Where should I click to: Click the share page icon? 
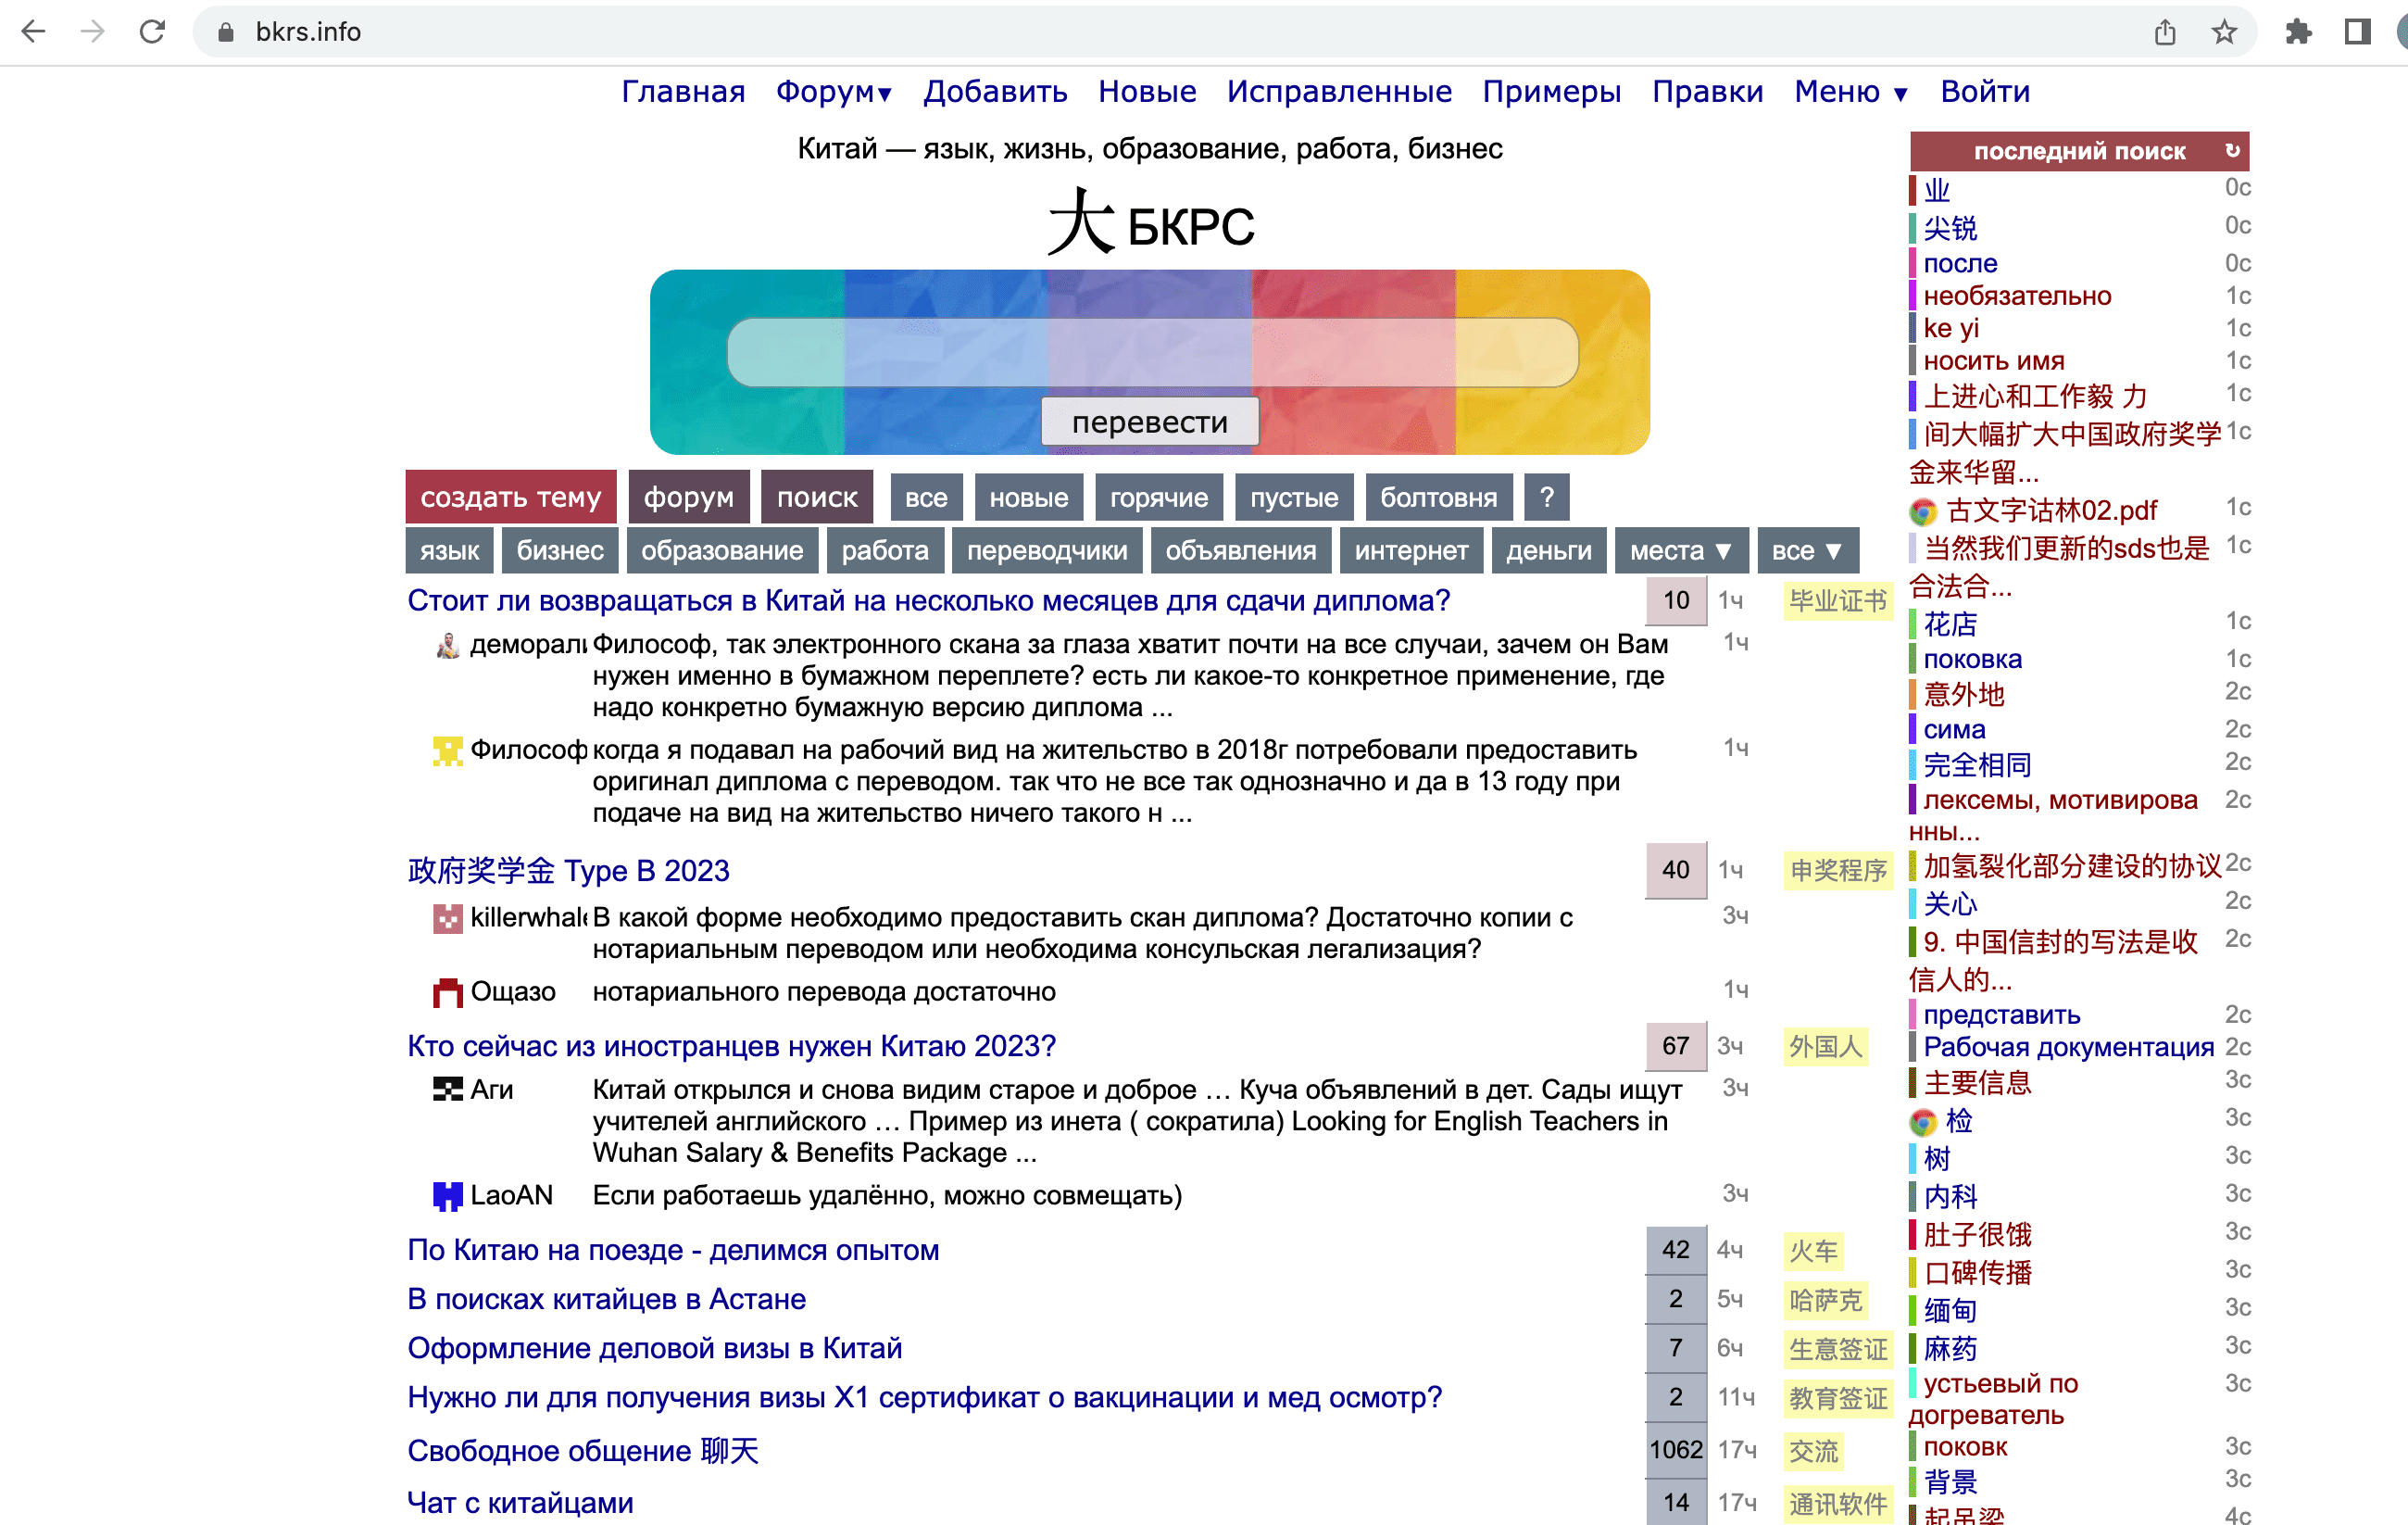point(2164,32)
